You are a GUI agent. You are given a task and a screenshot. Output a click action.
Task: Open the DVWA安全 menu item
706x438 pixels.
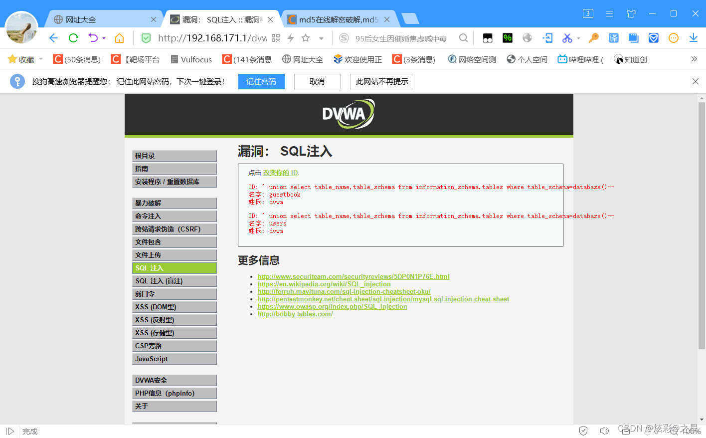175,380
